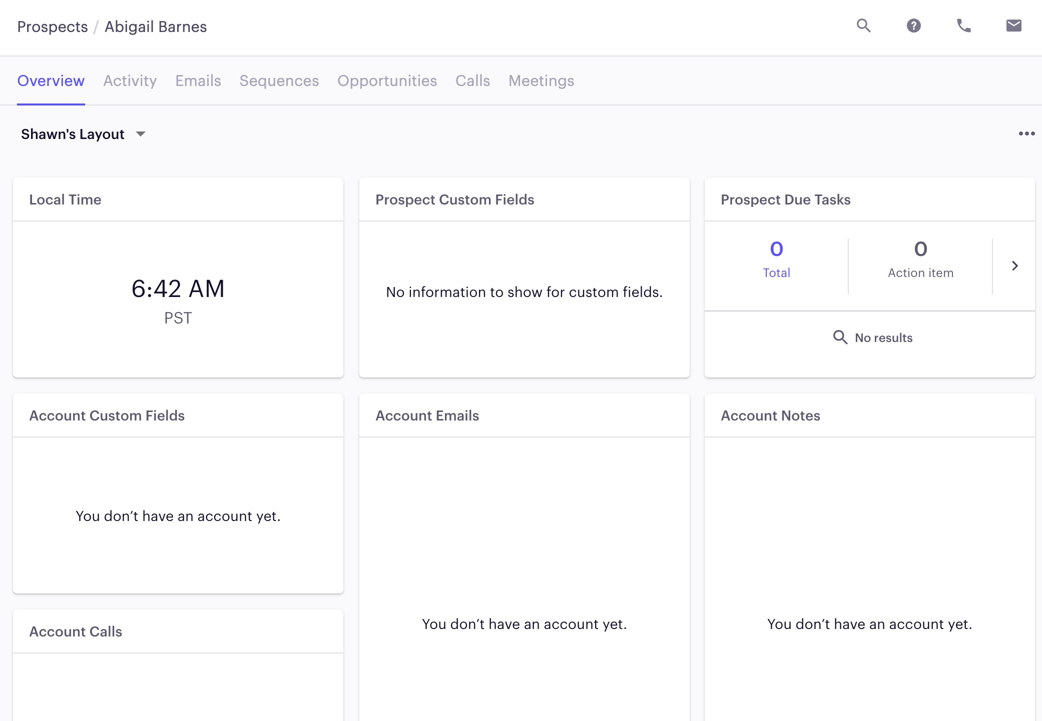The width and height of the screenshot is (1042, 721).
Task: Switch to the Activity tab
Action: [130, 80]
